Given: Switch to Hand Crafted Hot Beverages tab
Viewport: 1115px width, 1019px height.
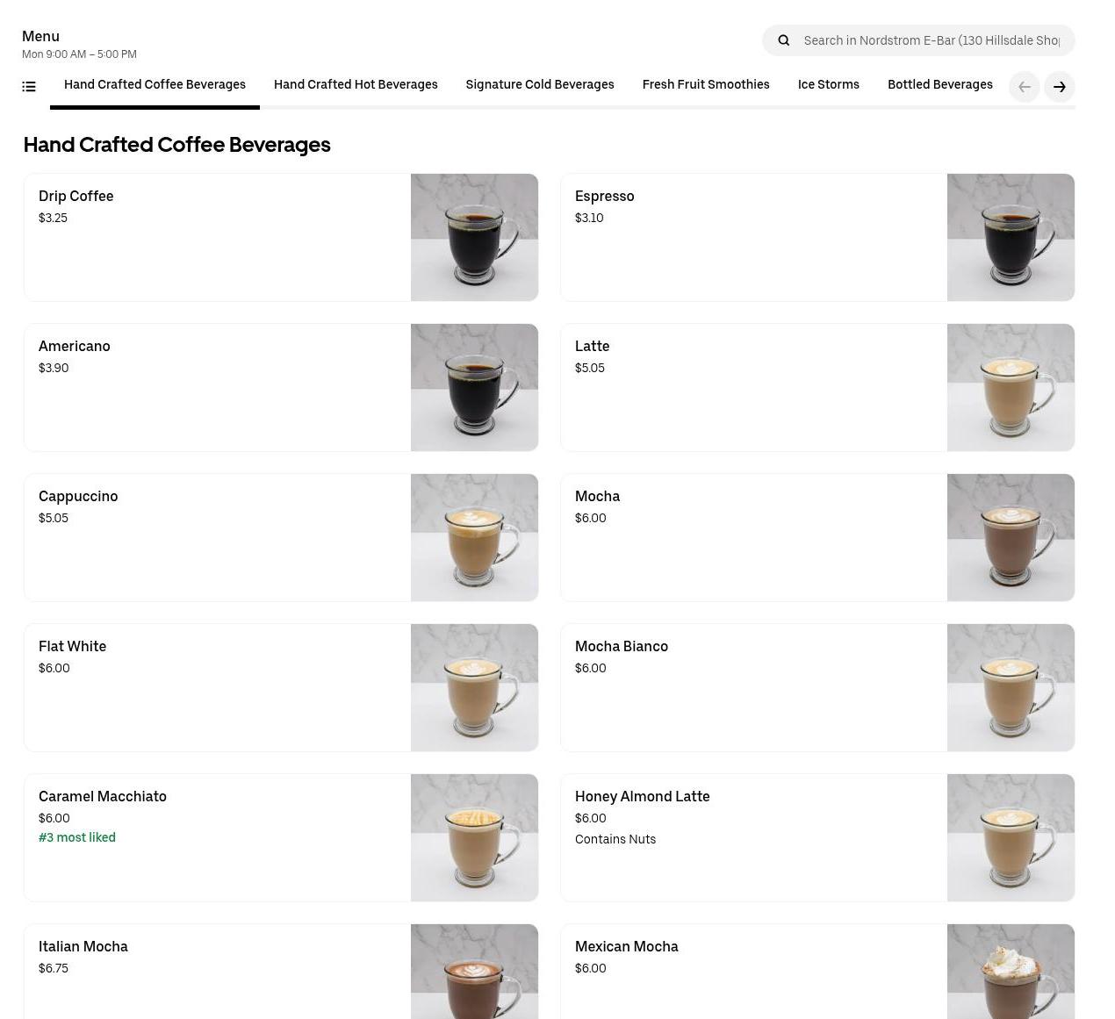Looking at the screenshot, I should 356,85.
